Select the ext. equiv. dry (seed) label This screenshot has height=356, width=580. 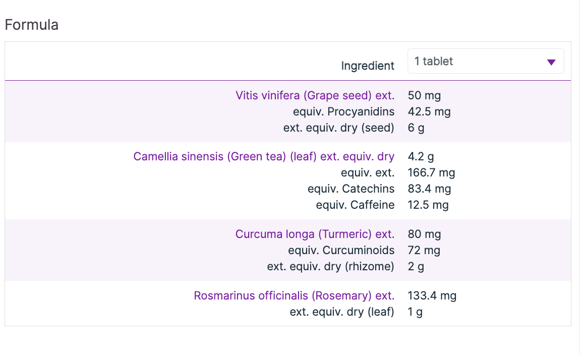click(x=338, y=128)
